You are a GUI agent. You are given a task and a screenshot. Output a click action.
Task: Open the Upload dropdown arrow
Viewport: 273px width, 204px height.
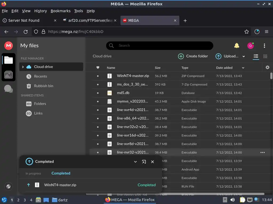coord(244,56)
